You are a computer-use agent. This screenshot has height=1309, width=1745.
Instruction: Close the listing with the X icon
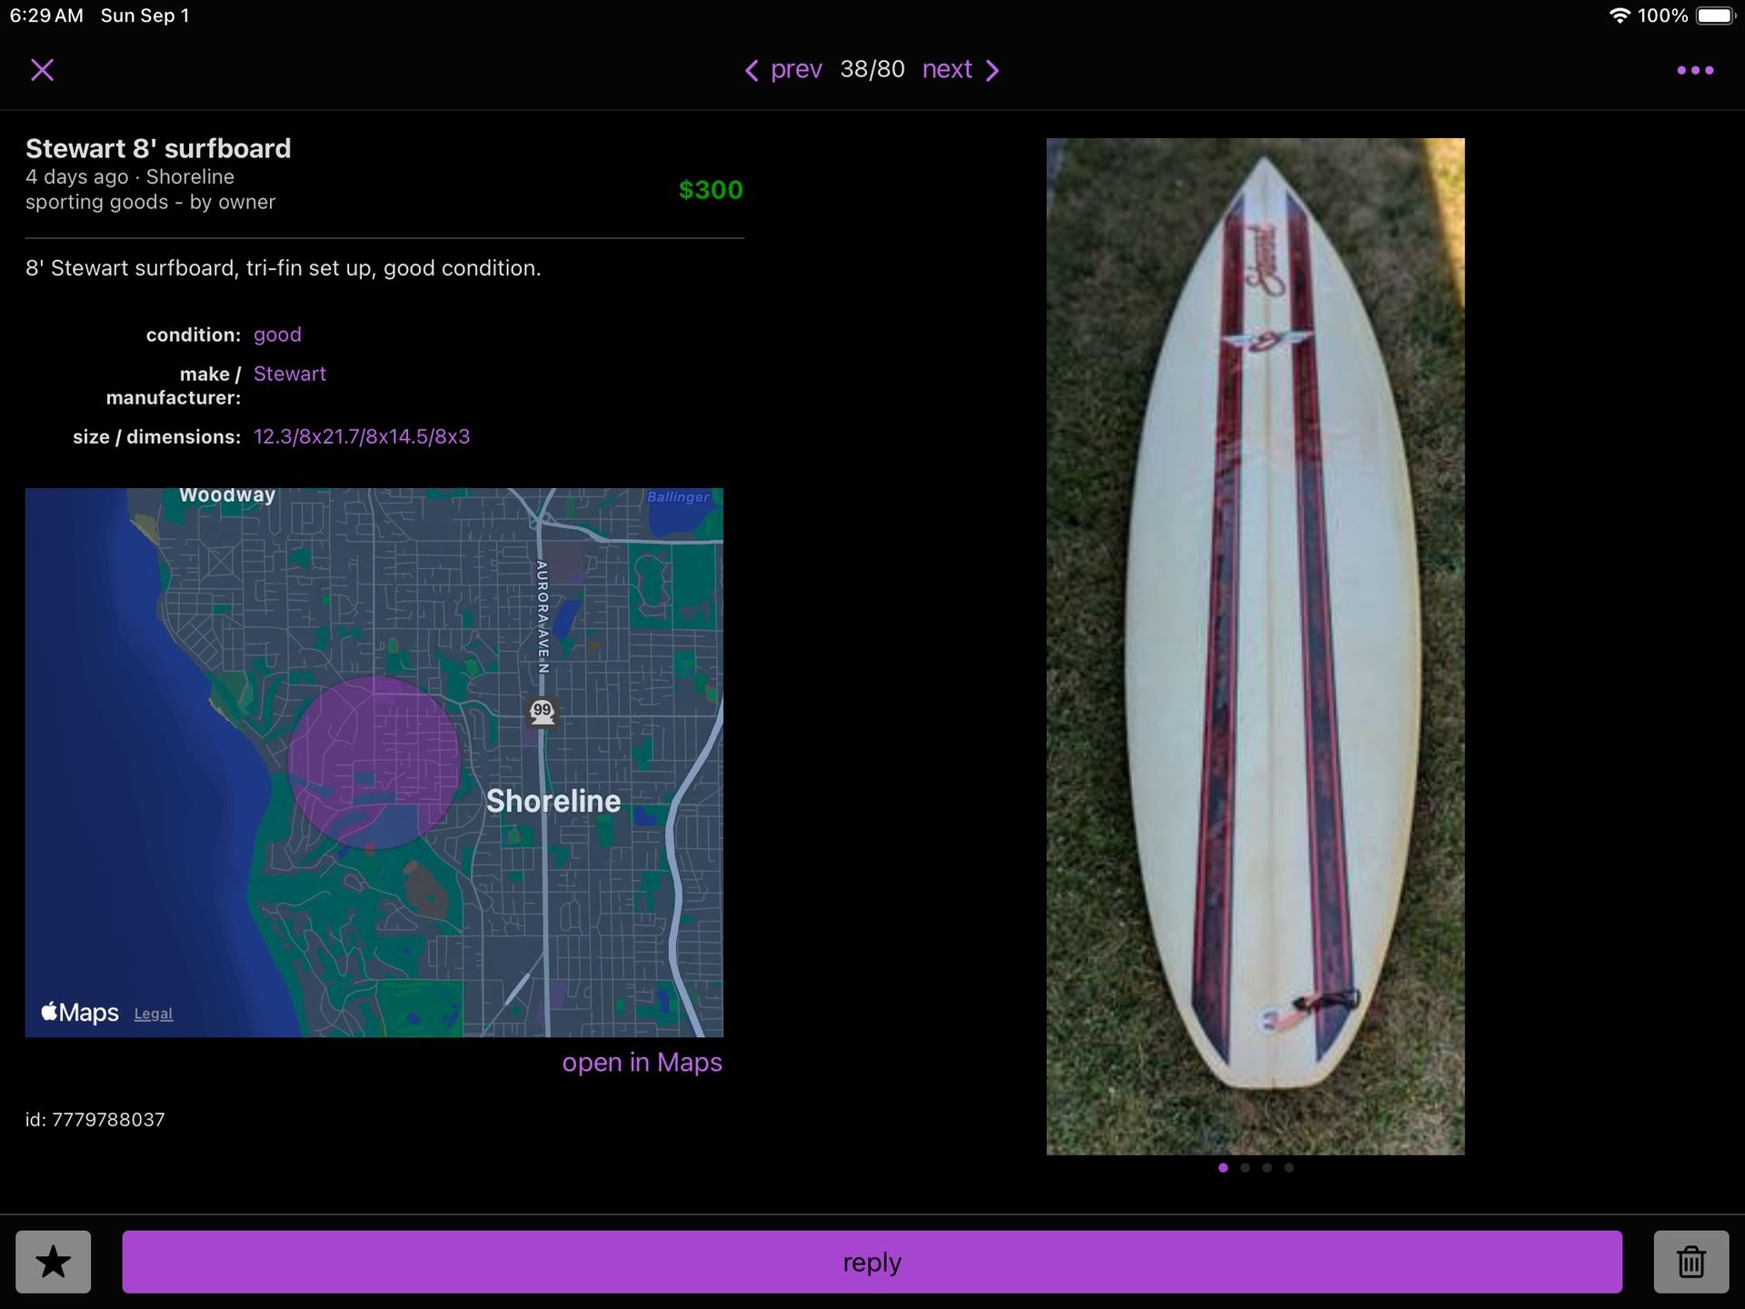(43, 70)
